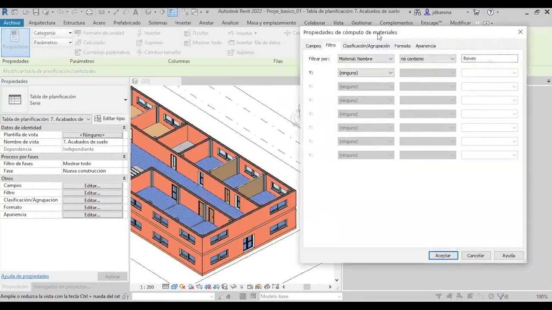Switch to Formato tab in dialog

pyautogui.click(x=402, y=46)
